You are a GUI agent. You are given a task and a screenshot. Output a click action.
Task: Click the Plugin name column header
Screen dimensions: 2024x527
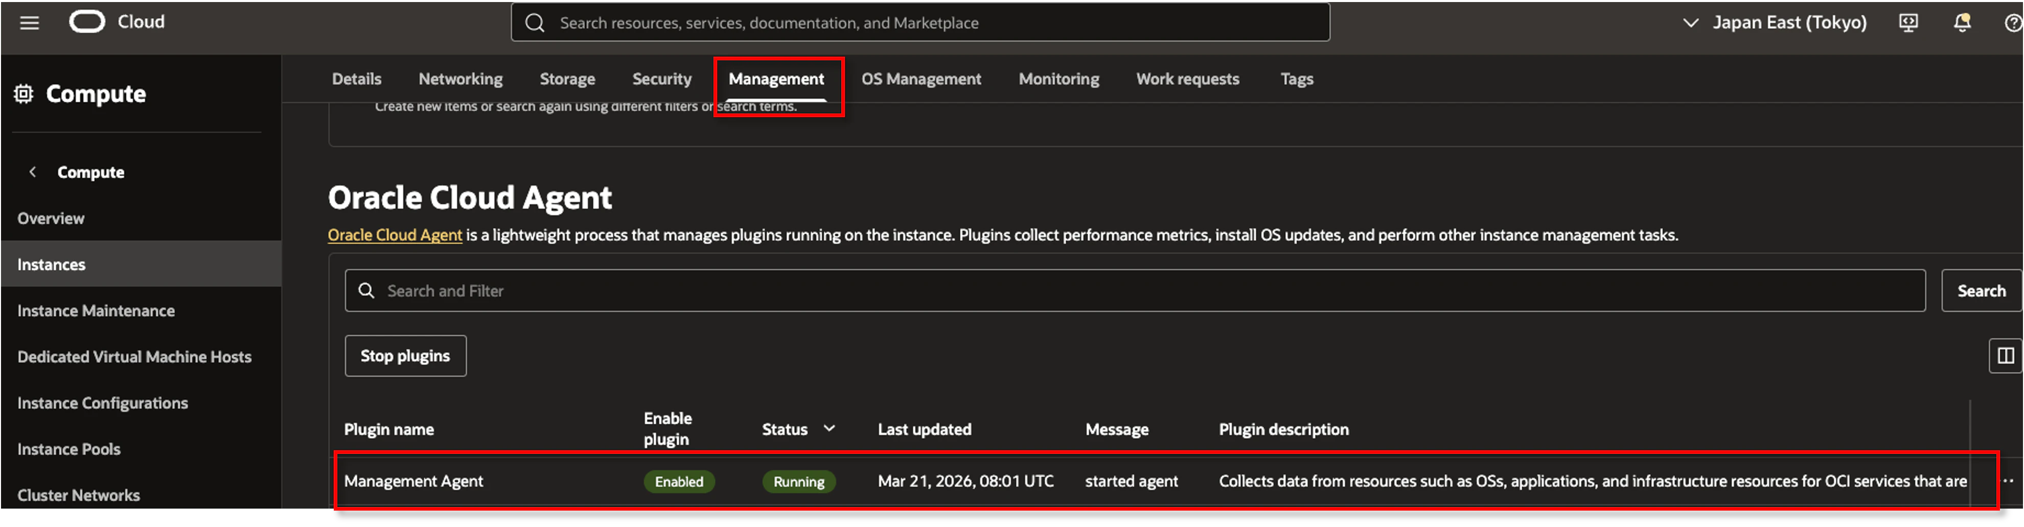point(389,429)
